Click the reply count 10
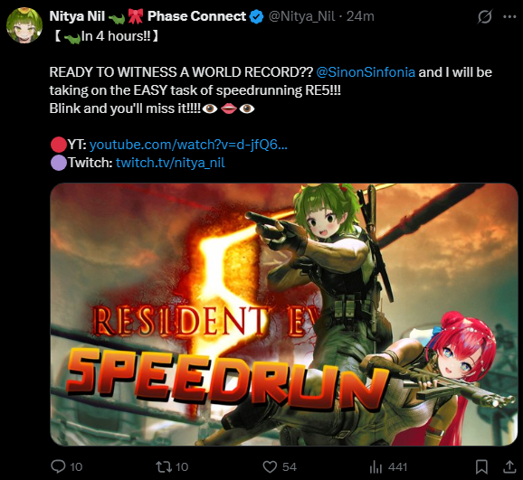The image size is (523, 480). pyautogui.click(x=76, y=467)
